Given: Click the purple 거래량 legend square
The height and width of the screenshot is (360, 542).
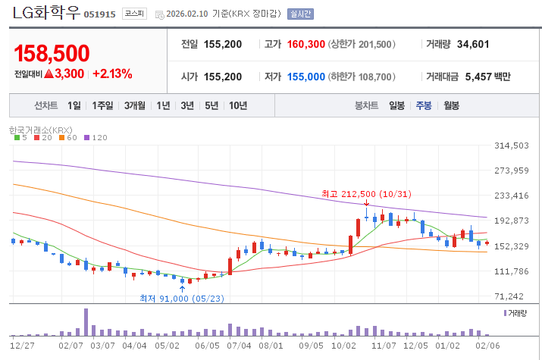Looking at the screenshot, I should pyautogui.click(x=506, y=312).
